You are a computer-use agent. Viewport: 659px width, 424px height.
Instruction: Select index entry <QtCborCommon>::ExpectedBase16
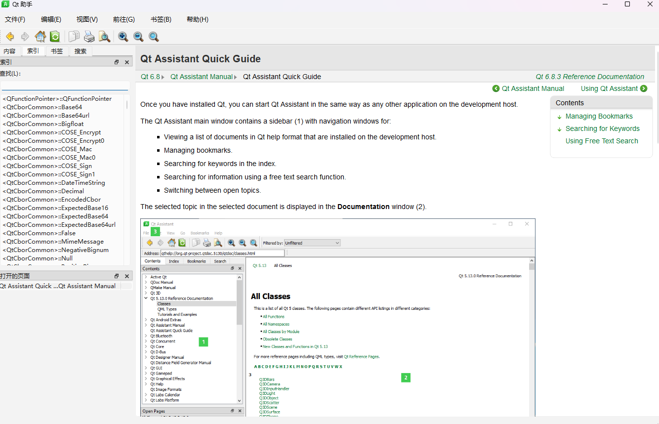tap(55, 208)
